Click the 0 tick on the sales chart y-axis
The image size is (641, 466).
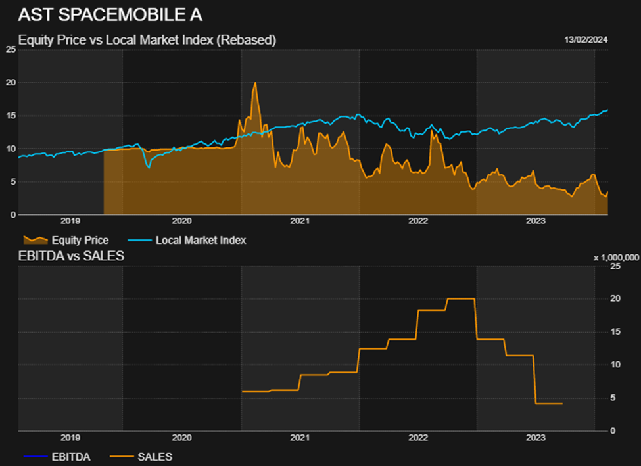coord(613,431)
